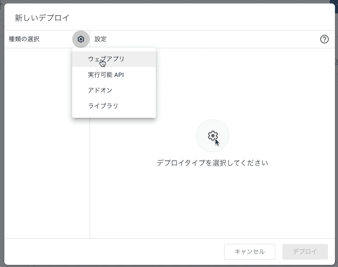The width and height of the screenshot is (338, 267).
Task: Pick アドオン in the dropdown list
Action: tap(114, 90)
